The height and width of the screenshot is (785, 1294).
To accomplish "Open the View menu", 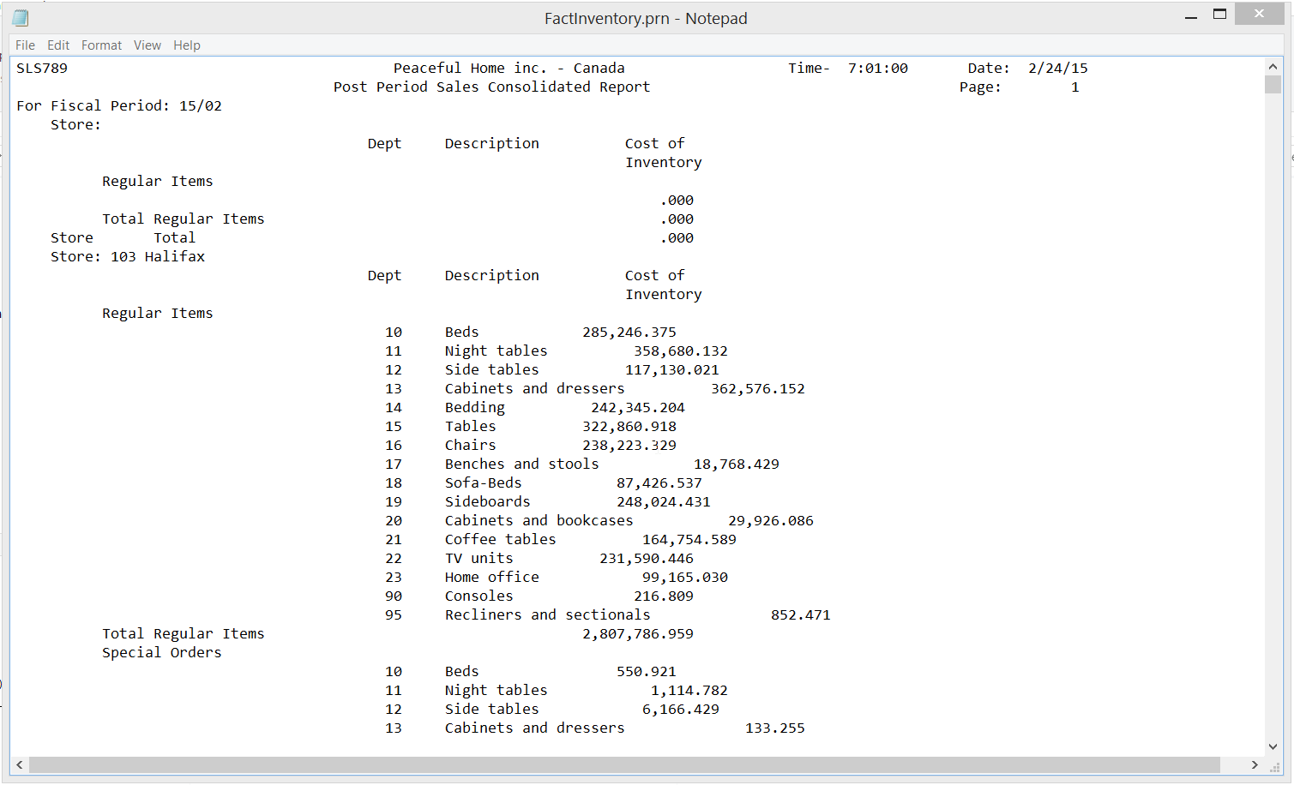I will coord(147,45).
